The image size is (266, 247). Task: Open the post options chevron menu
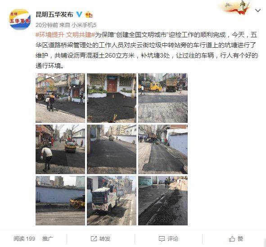click(x=258, y=10)
